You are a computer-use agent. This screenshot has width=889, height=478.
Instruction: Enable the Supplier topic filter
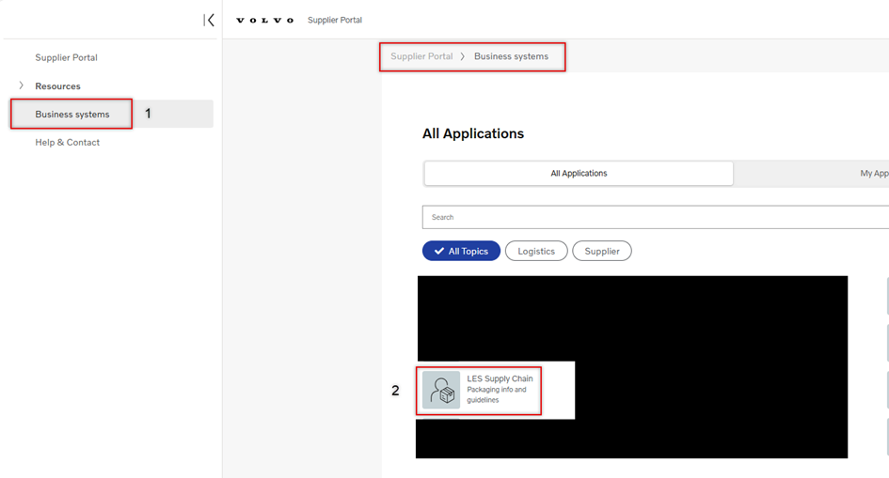pos(602,252)
